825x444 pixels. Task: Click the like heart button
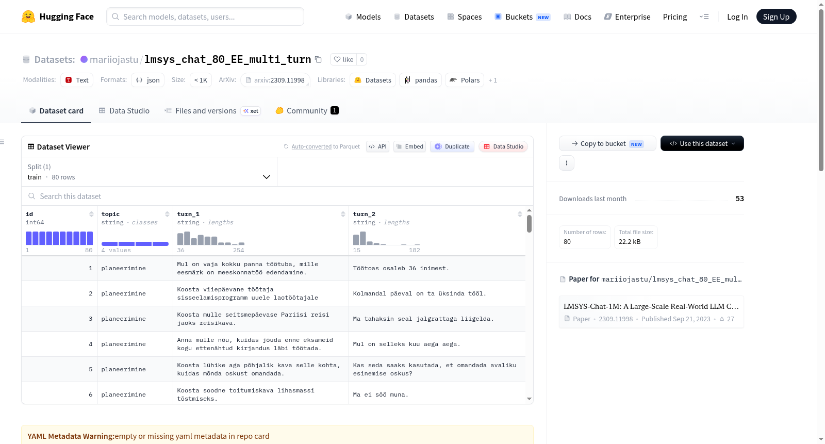pyautogui.click(x=343, y=59)
